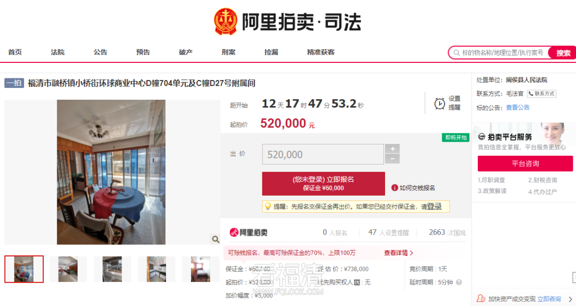Viewport: 576px width, 306px height.
Task: Go to the 捡漏 navigation tab
Action: [271, 52]
